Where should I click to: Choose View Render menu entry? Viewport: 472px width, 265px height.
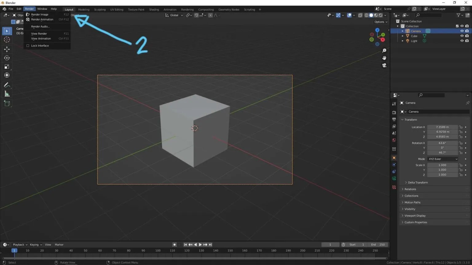pos(47,33)
